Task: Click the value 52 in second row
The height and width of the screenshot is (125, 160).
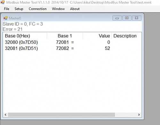Action: (x=107, y=48)
